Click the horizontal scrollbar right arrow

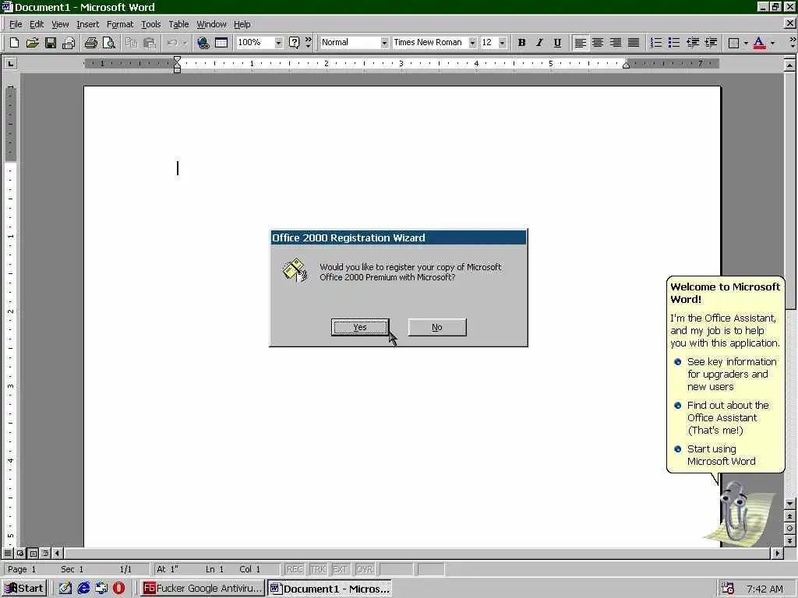coord(777,553)
